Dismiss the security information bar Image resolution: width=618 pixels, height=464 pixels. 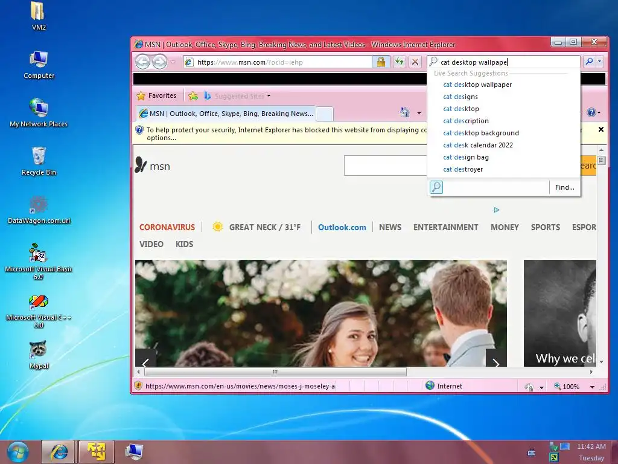coord(601,129)
